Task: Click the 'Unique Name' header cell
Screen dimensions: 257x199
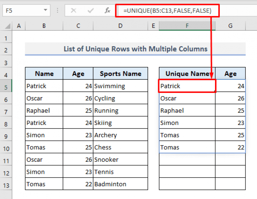Action: (x=187, y=74)
